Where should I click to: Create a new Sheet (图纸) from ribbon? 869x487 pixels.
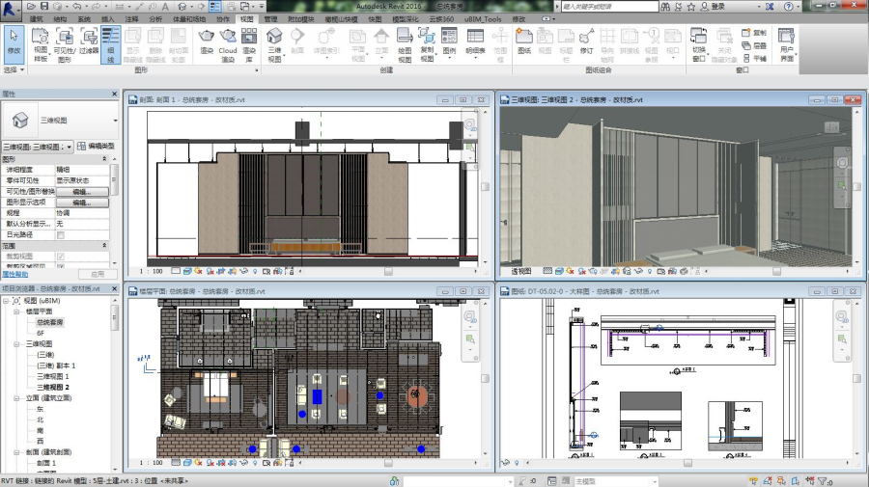pyautogui.click(x=525, y=42)
